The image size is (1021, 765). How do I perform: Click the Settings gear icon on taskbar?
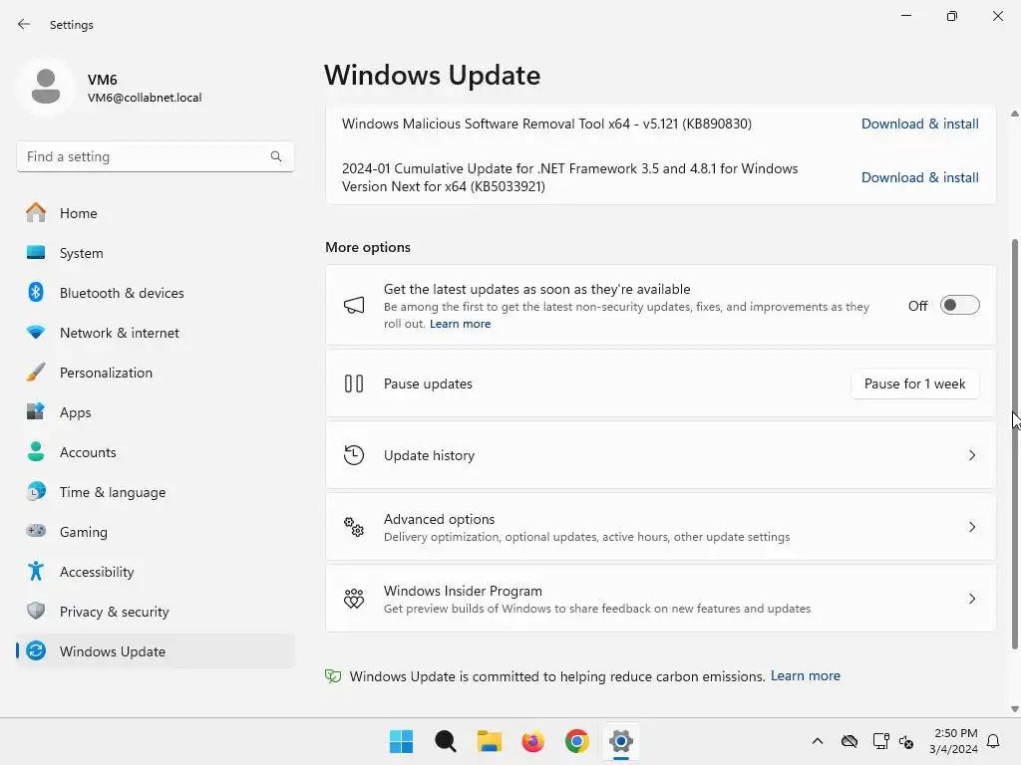pyautogui.click(x=621, y=741)
